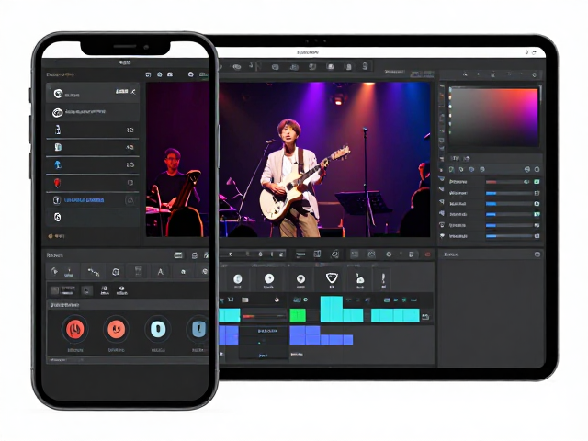
Task: Tap the blue arrow icon in phone list
Action: coord(57,164)
